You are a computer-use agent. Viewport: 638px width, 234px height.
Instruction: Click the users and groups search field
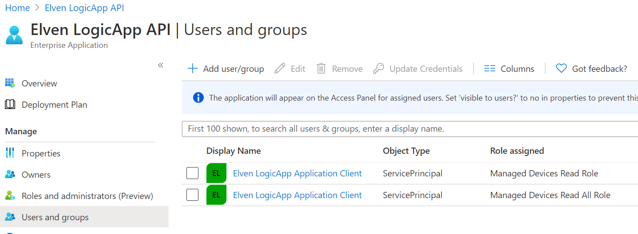click(410, 129)
